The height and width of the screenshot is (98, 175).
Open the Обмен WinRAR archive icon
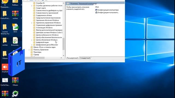coord(15,82)
